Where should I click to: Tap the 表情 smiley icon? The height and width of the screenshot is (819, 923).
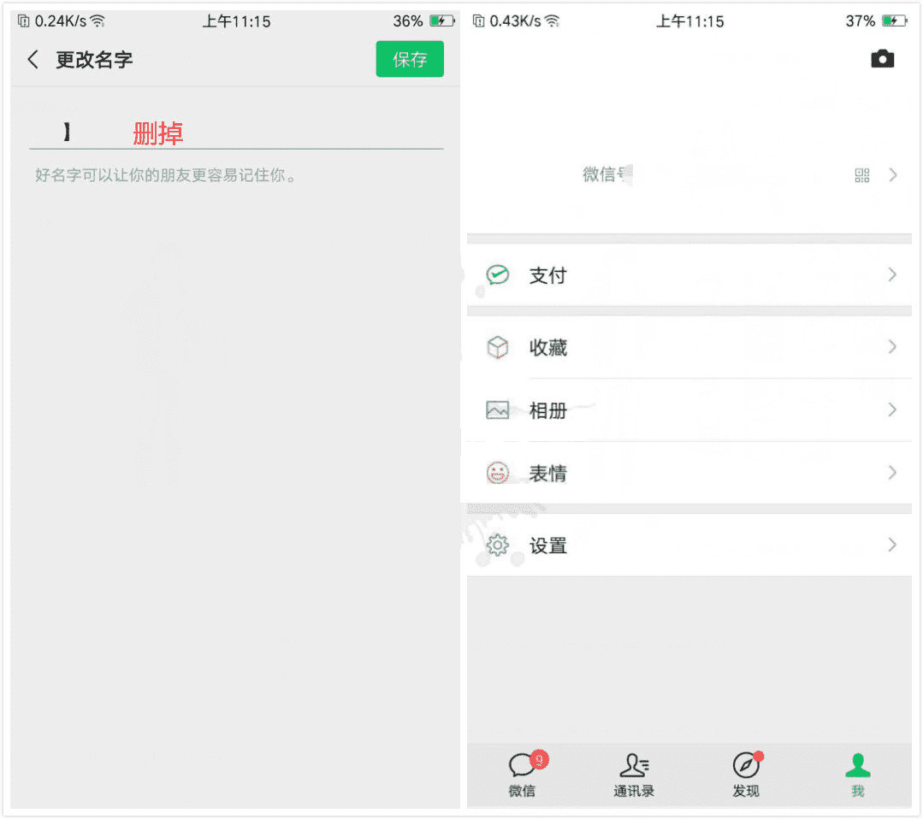point(497,473)
